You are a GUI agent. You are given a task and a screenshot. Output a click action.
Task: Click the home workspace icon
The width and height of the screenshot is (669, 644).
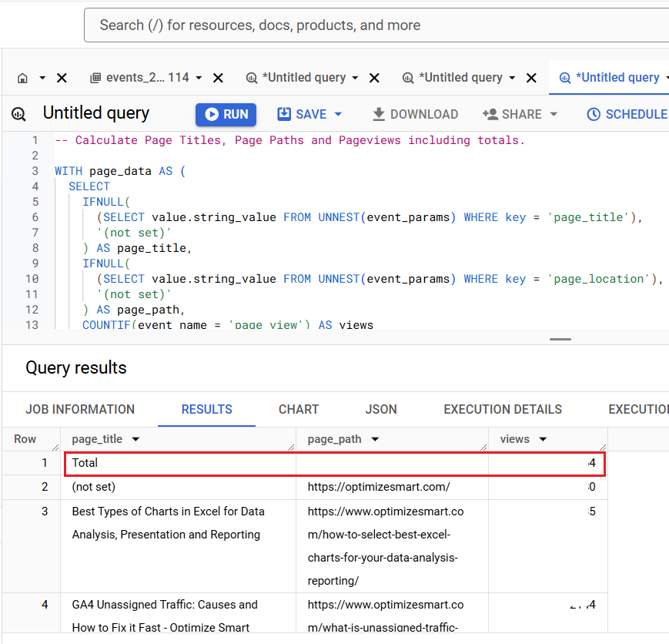(x=24, y=77)
